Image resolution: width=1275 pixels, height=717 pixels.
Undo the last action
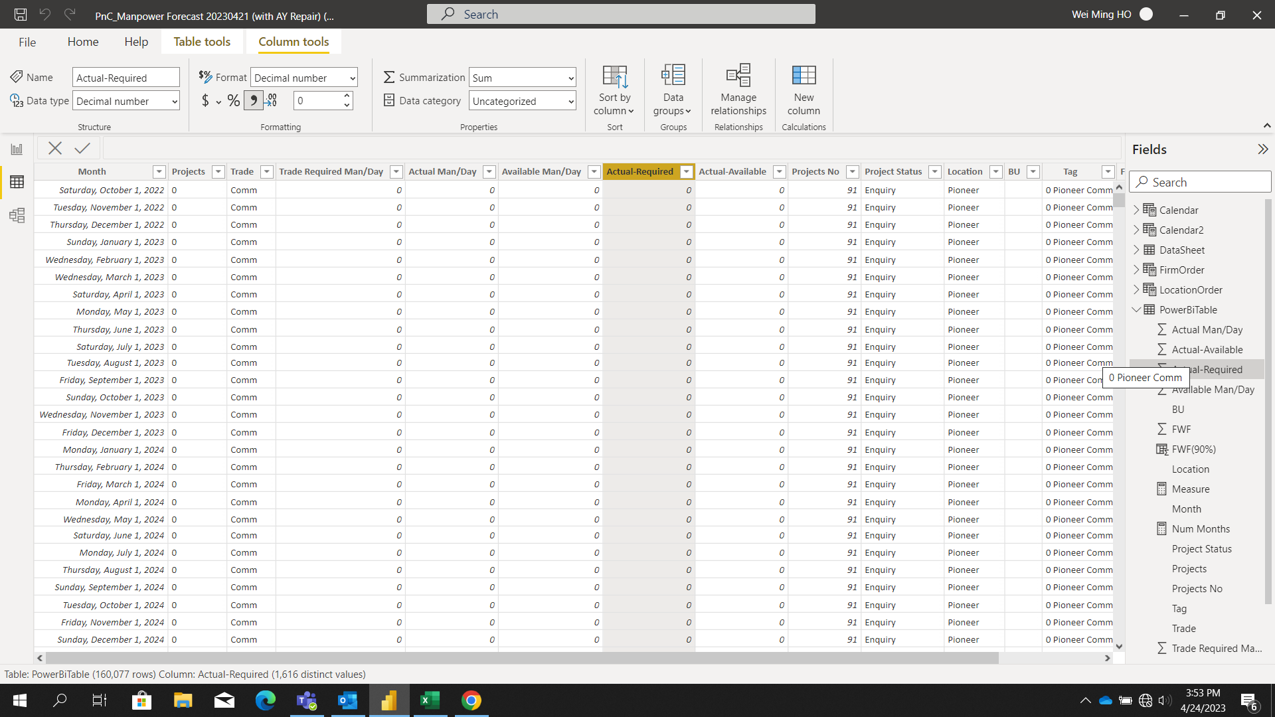tap(45, 14)
